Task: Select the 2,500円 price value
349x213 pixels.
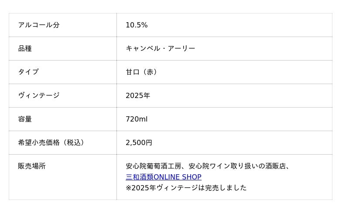Action: 139,143
